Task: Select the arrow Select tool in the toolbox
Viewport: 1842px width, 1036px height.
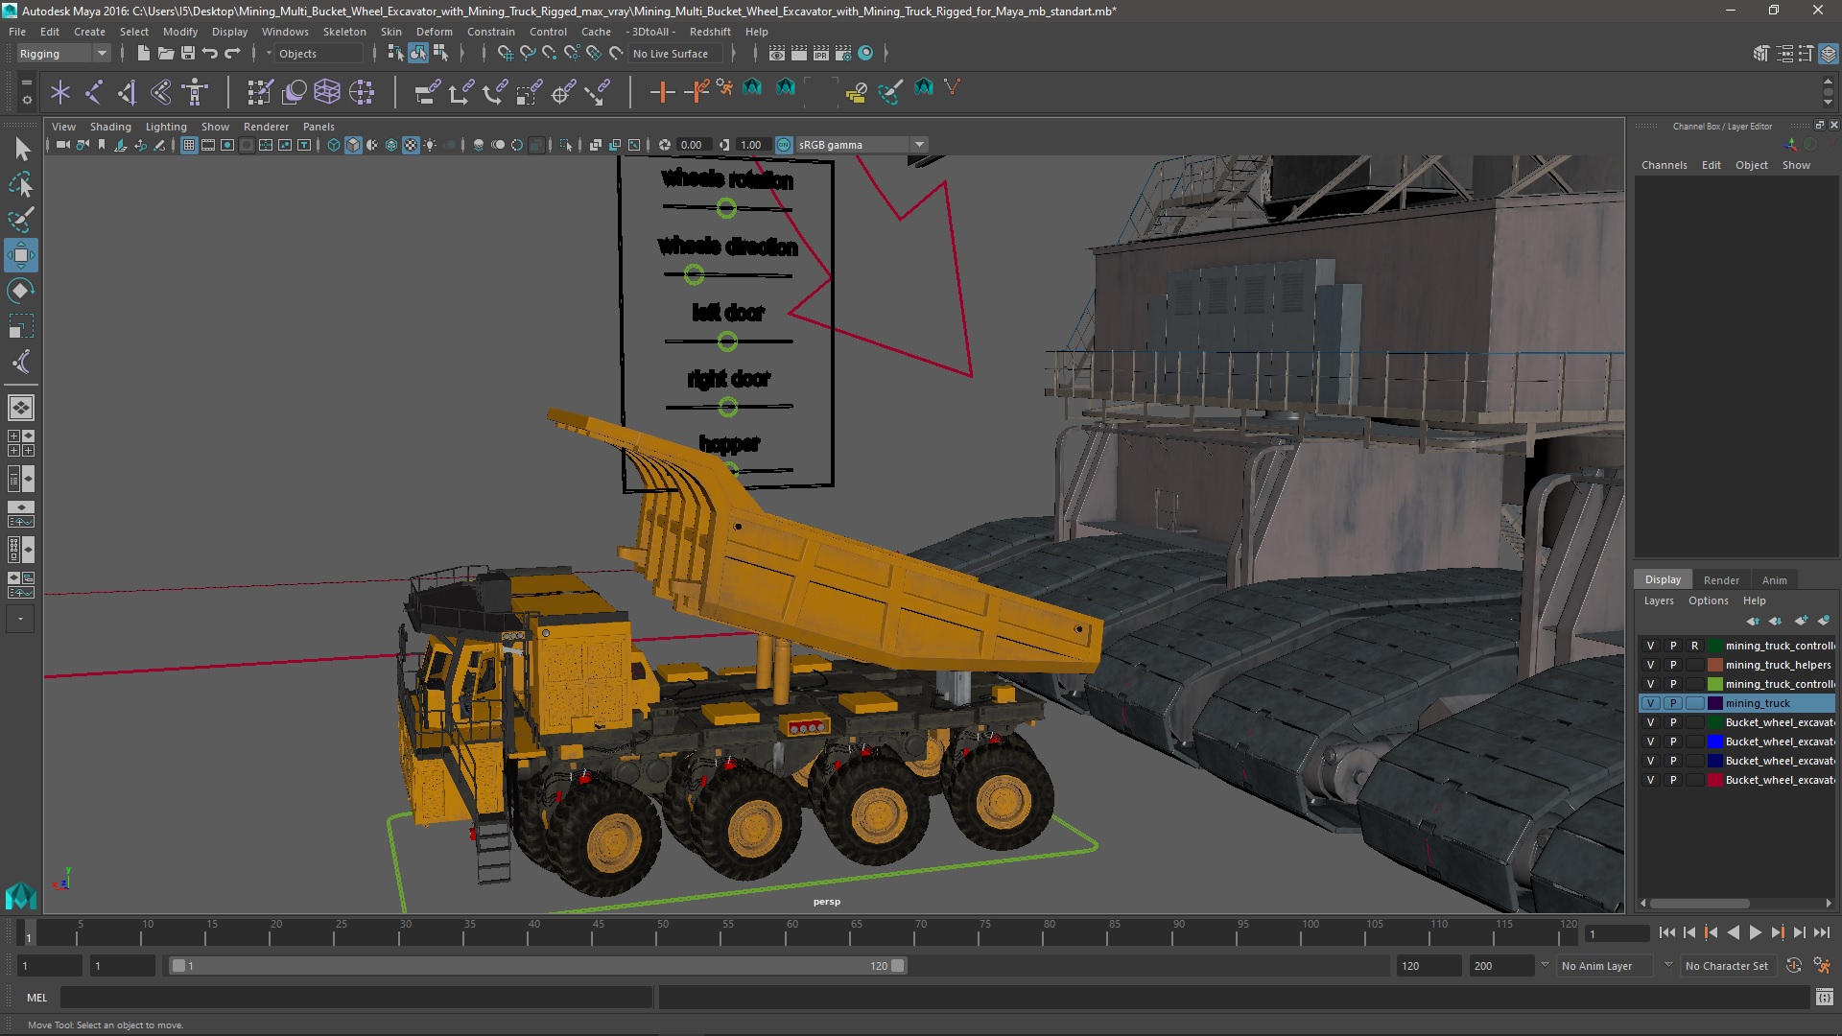Action: (21, 149)
